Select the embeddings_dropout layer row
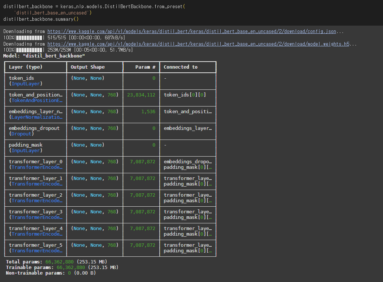Screen dimensions: 383x282 110,131
